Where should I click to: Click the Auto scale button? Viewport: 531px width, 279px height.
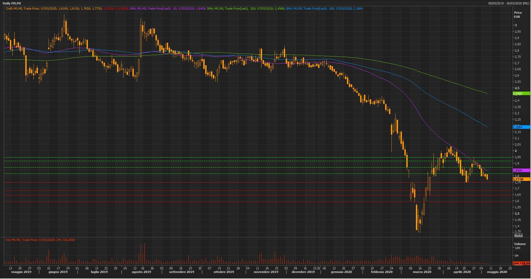[x=518, y=235]
